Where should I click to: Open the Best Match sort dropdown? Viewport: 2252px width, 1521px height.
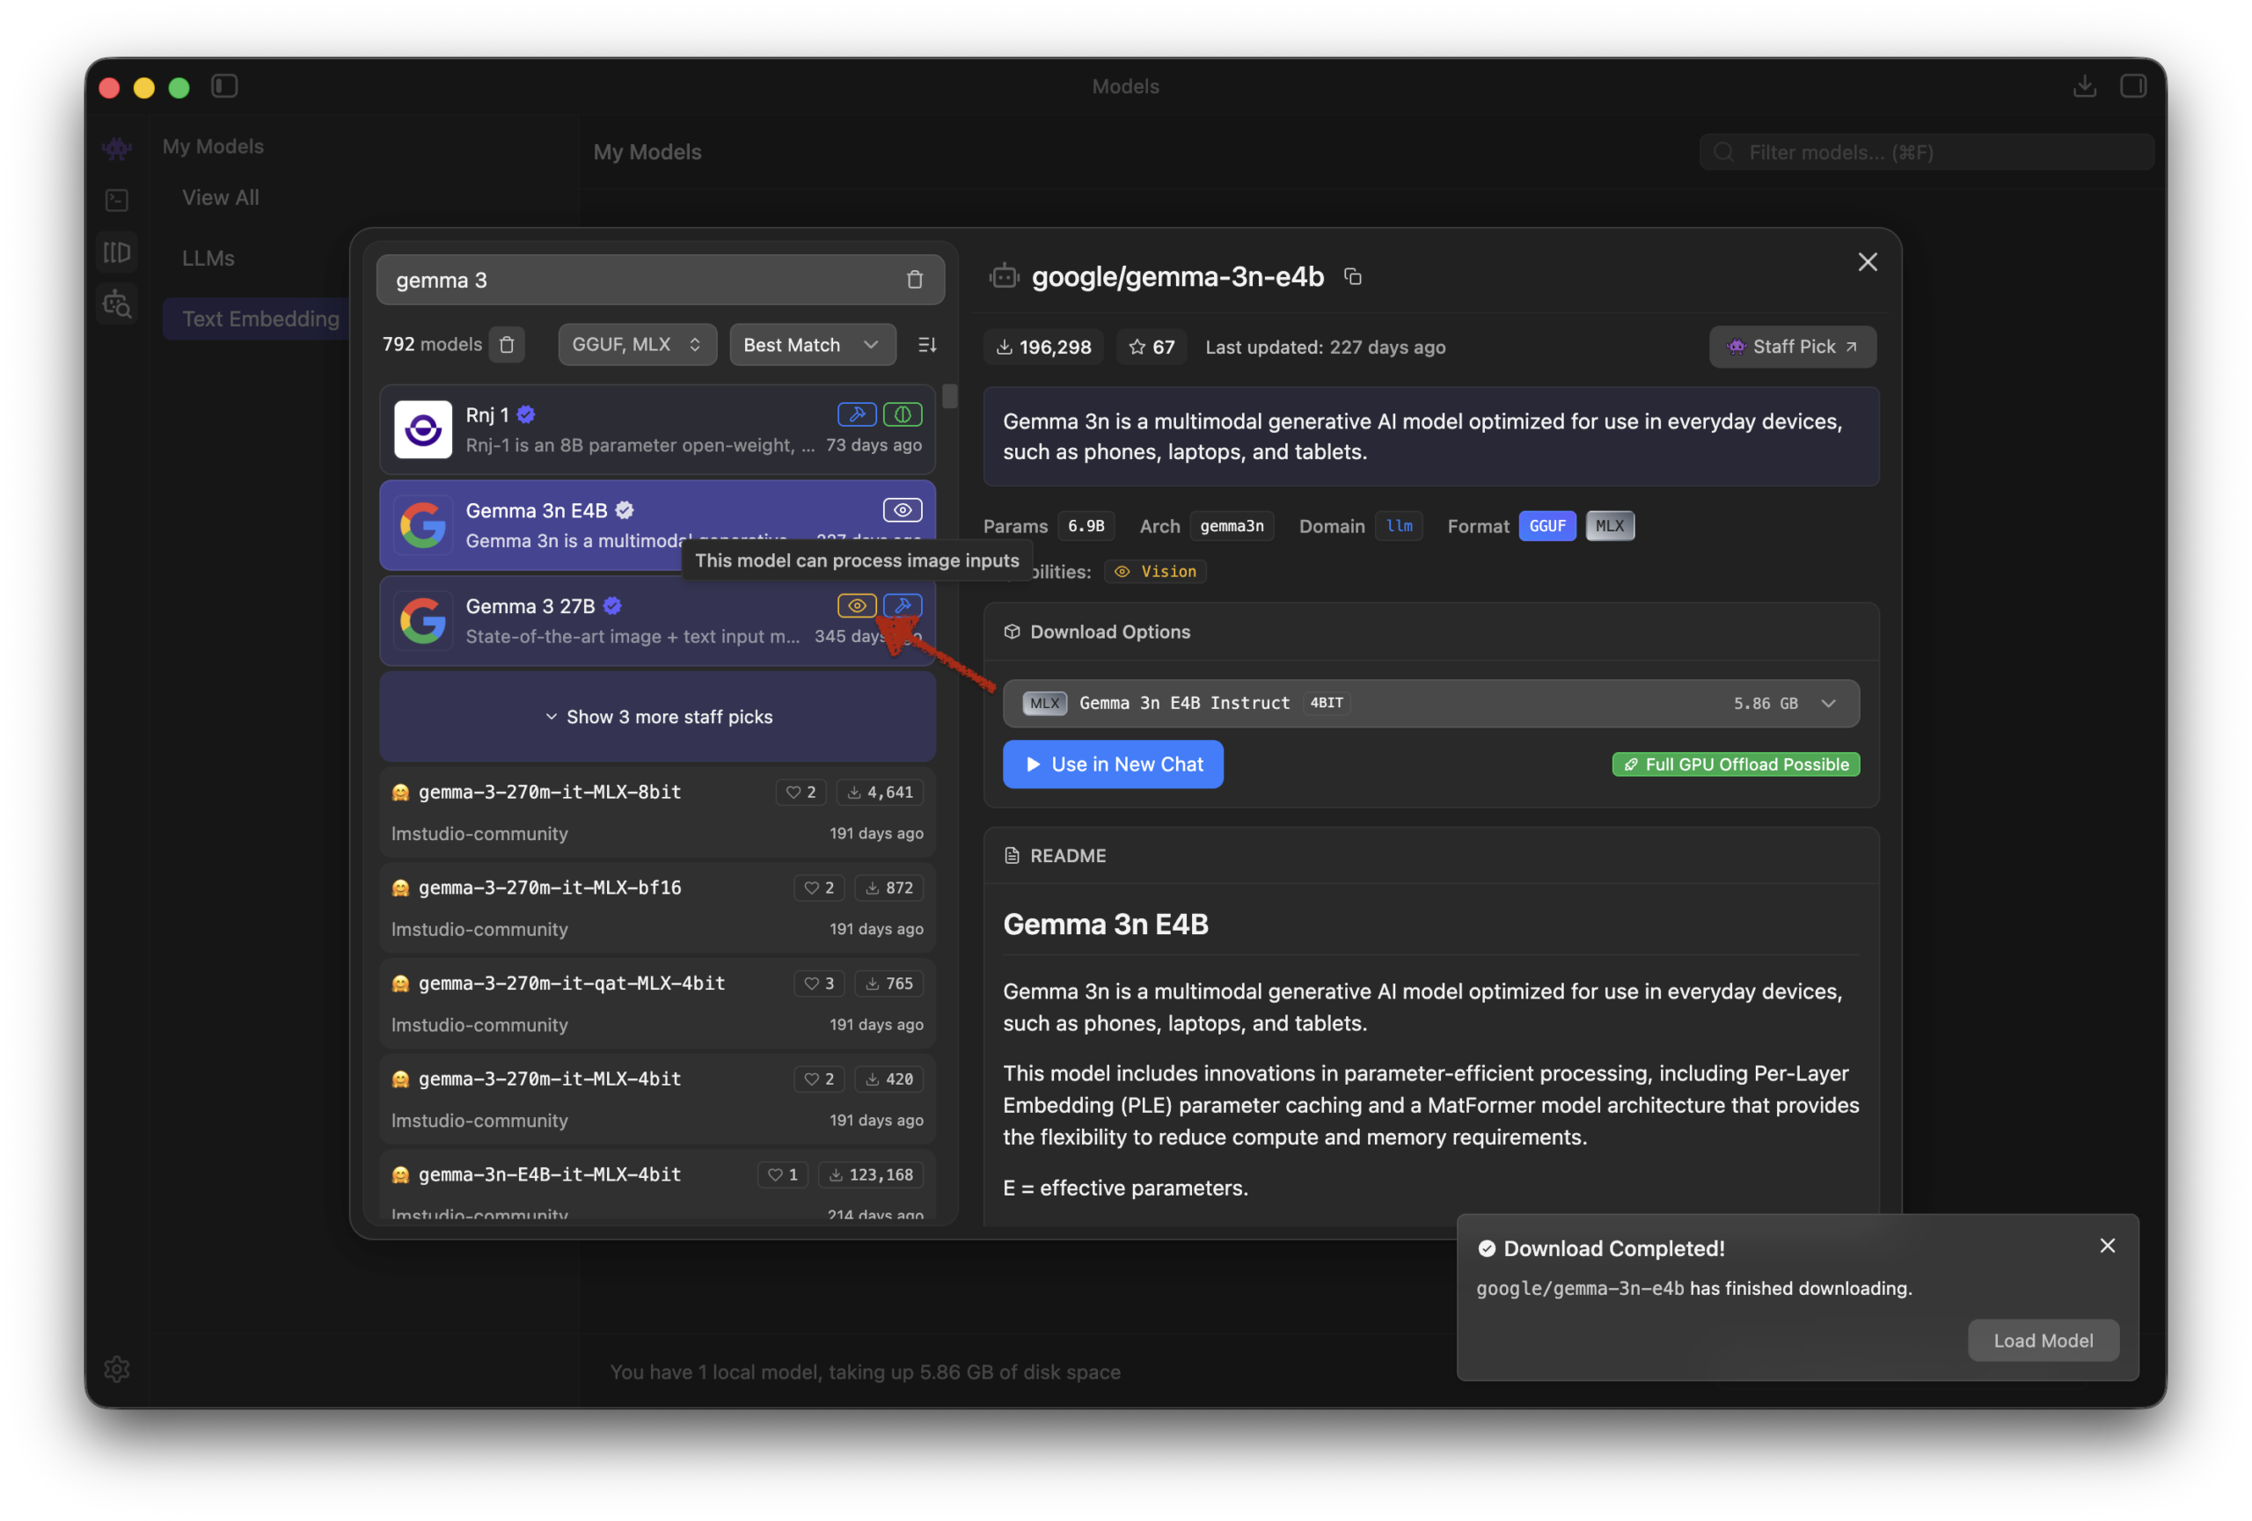pos(811,345)
